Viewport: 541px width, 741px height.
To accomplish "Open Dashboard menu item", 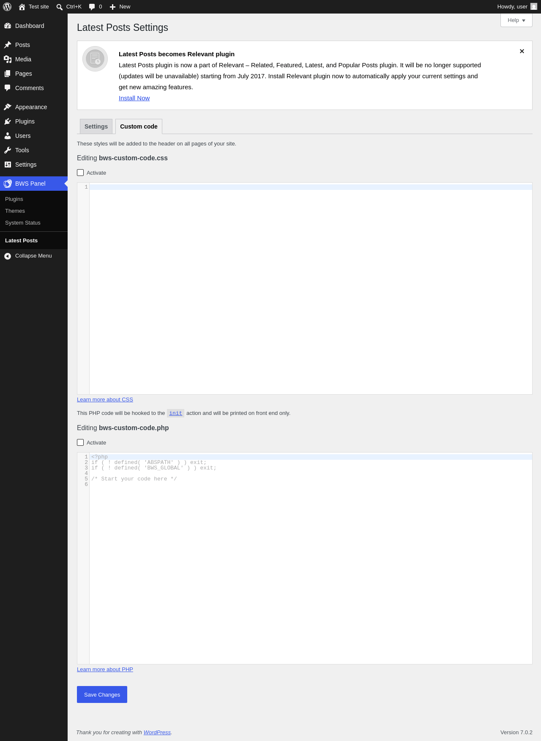I will (34, 26).
